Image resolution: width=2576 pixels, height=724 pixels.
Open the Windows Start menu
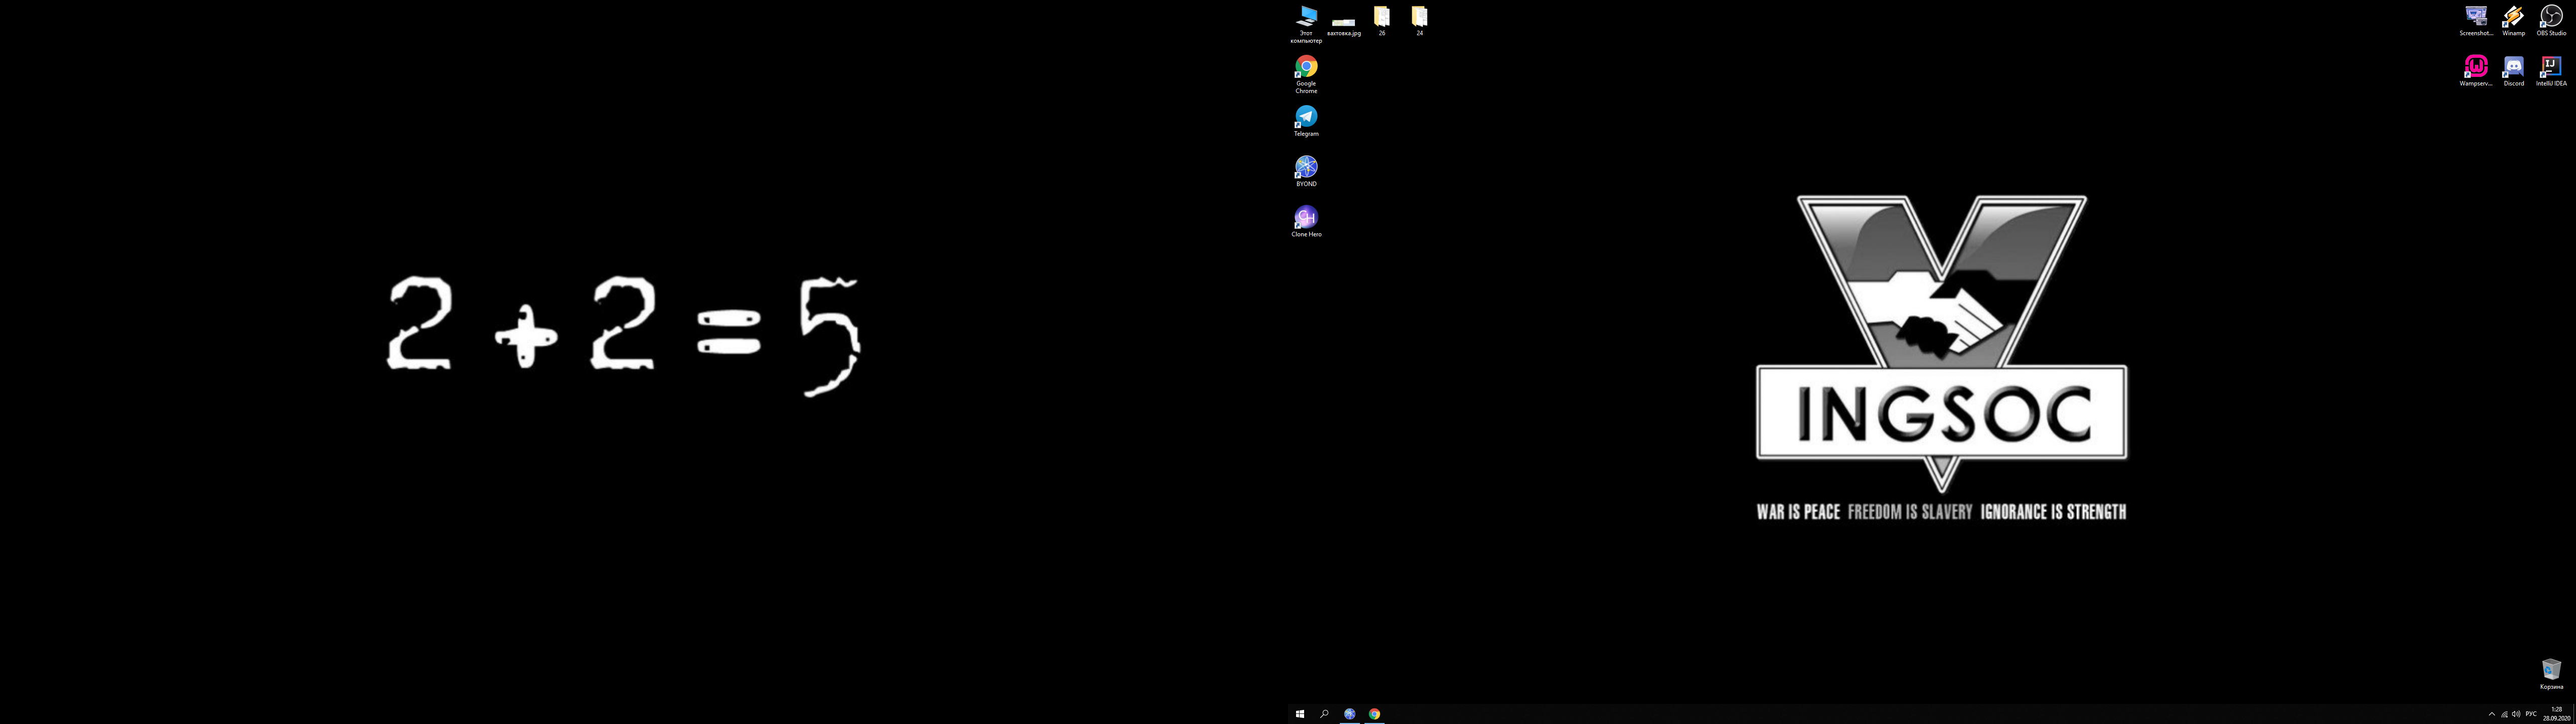pos(1300,714)
